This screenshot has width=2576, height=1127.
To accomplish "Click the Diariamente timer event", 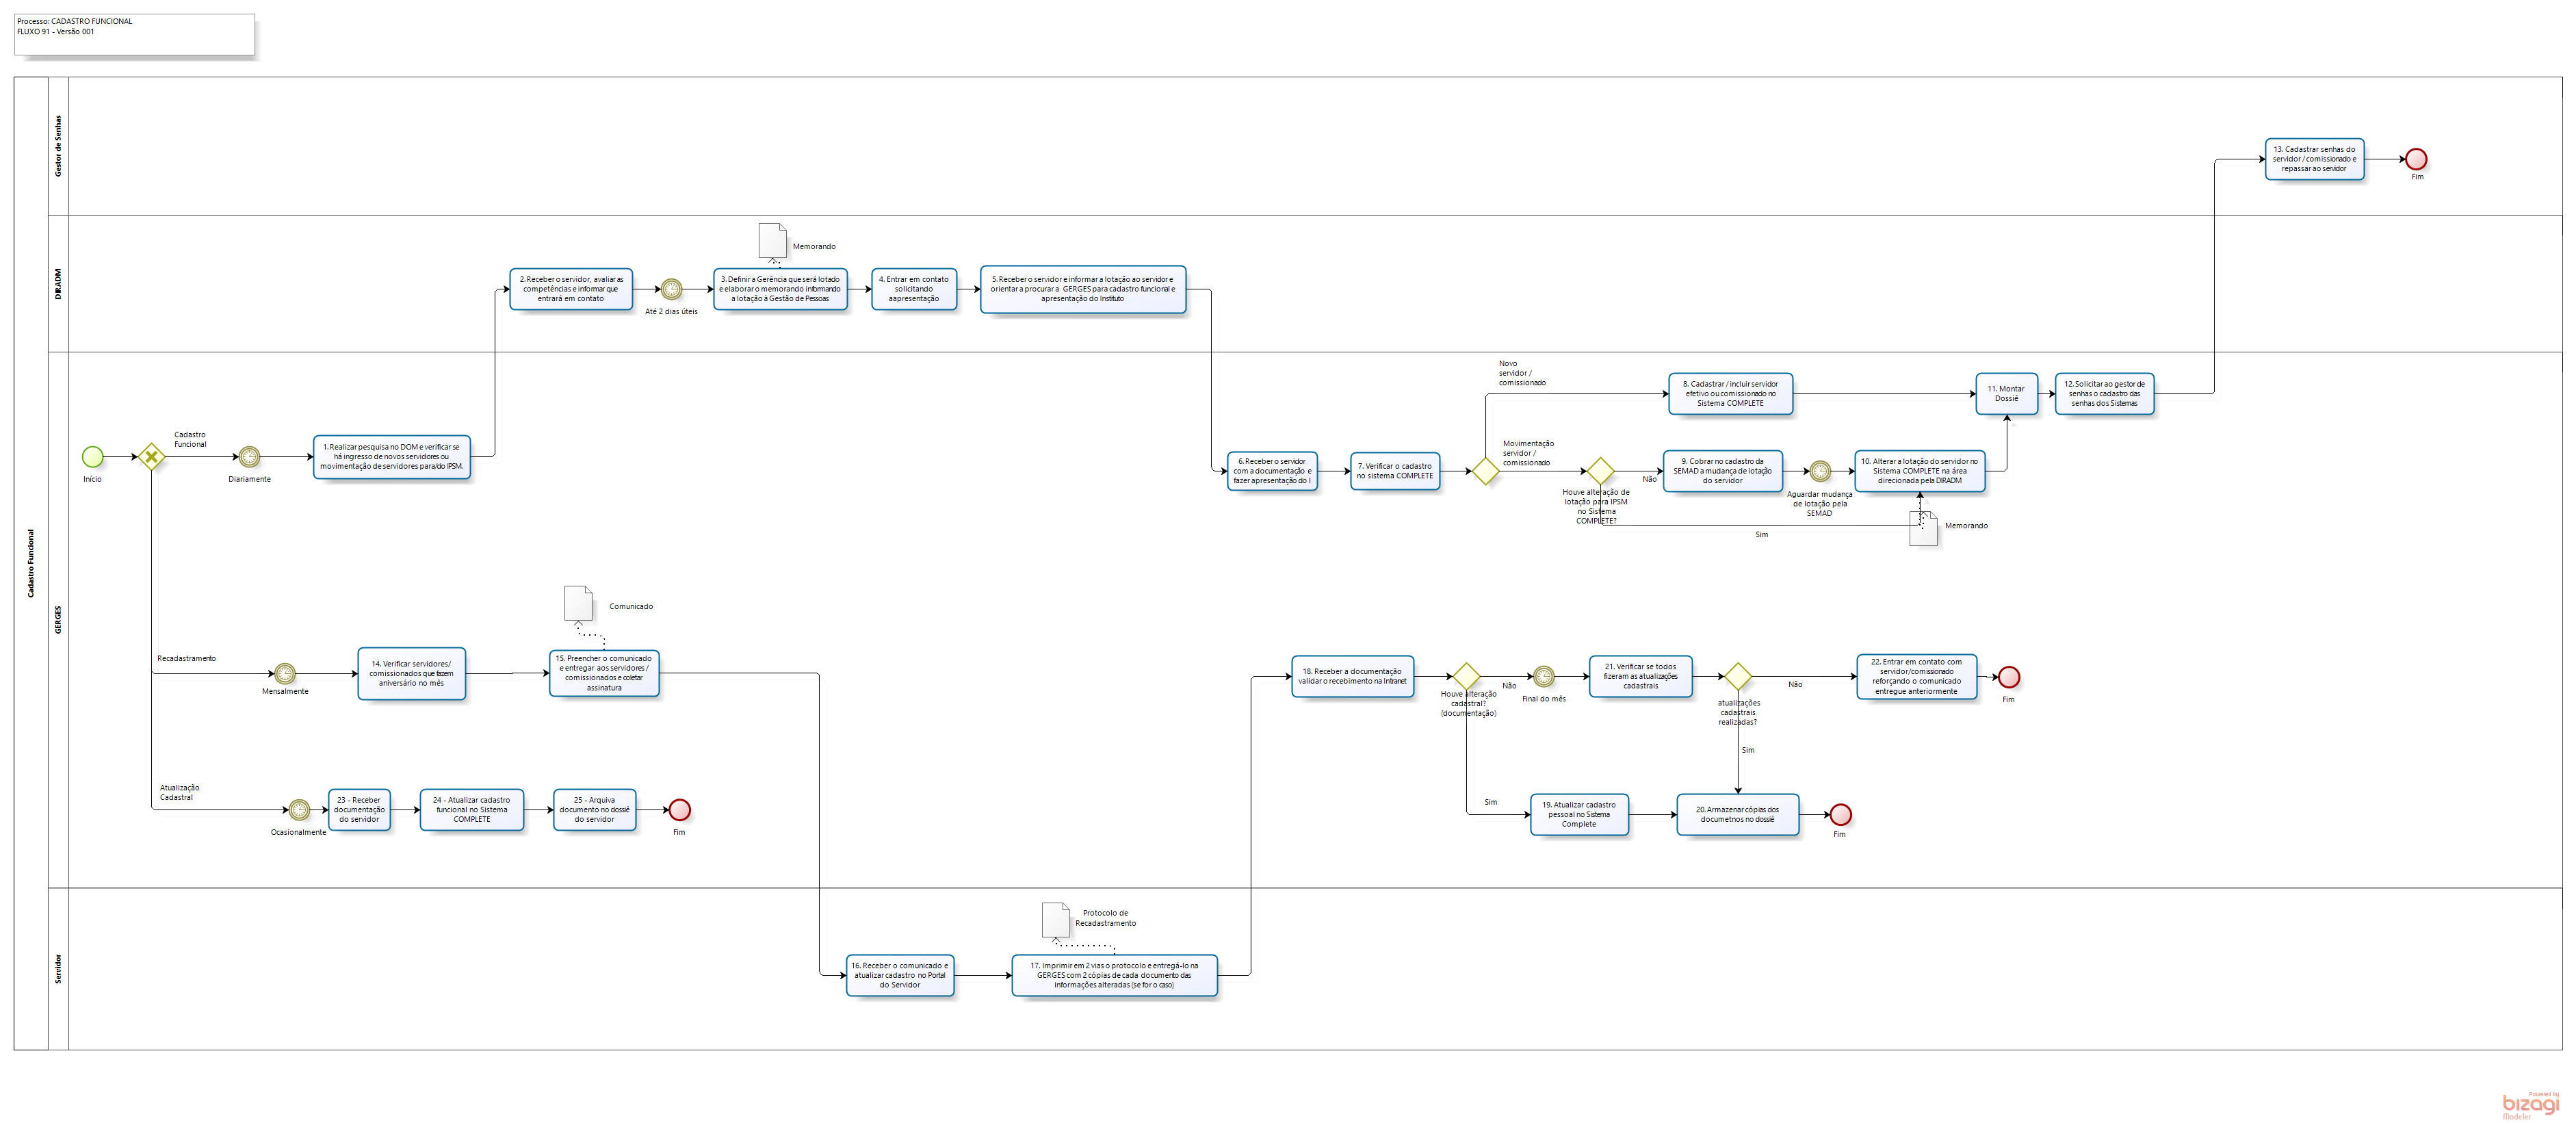I will [249, 457].
